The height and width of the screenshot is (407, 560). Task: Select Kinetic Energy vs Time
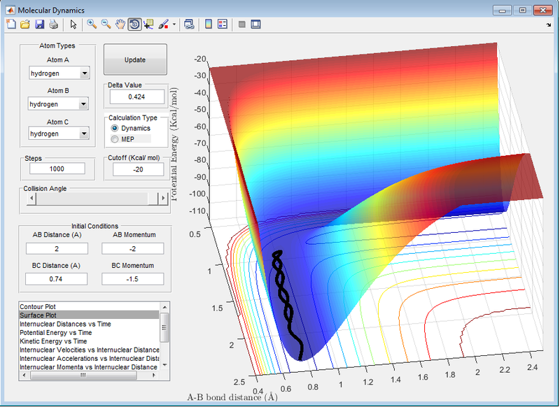[89, 341]
